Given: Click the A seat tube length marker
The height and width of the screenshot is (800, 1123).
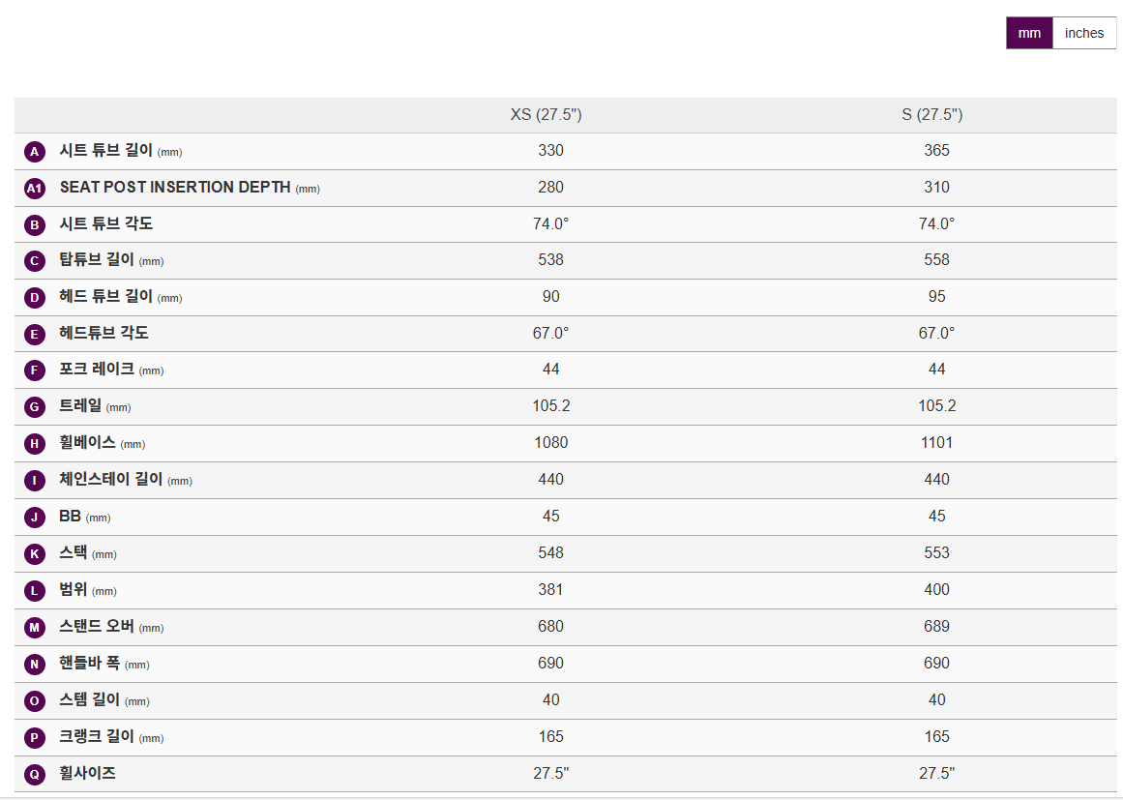Looking at the screenshot, I should point(35,152).
